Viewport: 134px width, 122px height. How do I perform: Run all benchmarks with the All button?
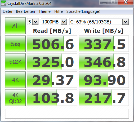15,26
